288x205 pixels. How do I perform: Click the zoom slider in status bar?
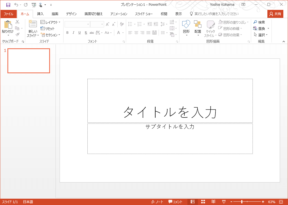(242, 202)
